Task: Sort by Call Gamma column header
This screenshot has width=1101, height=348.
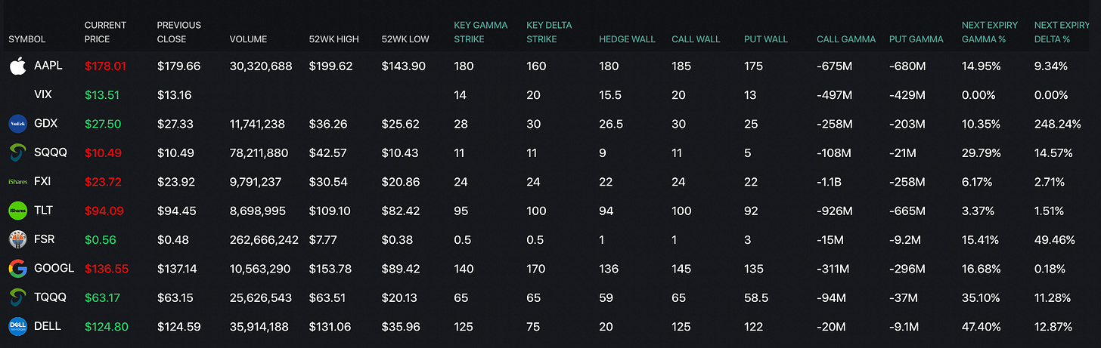Action: (x=846, y=39)
